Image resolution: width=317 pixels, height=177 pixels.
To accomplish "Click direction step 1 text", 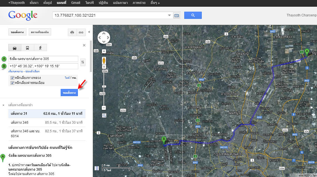I will coord(40,167).
